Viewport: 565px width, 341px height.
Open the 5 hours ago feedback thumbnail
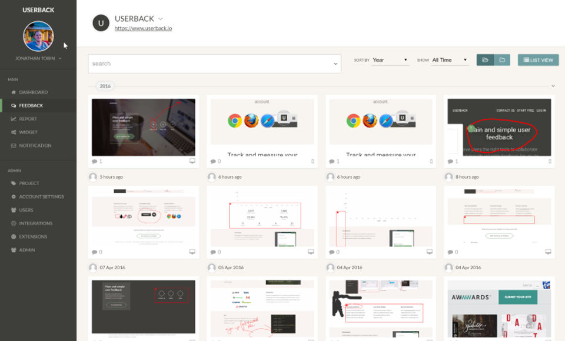144,127
